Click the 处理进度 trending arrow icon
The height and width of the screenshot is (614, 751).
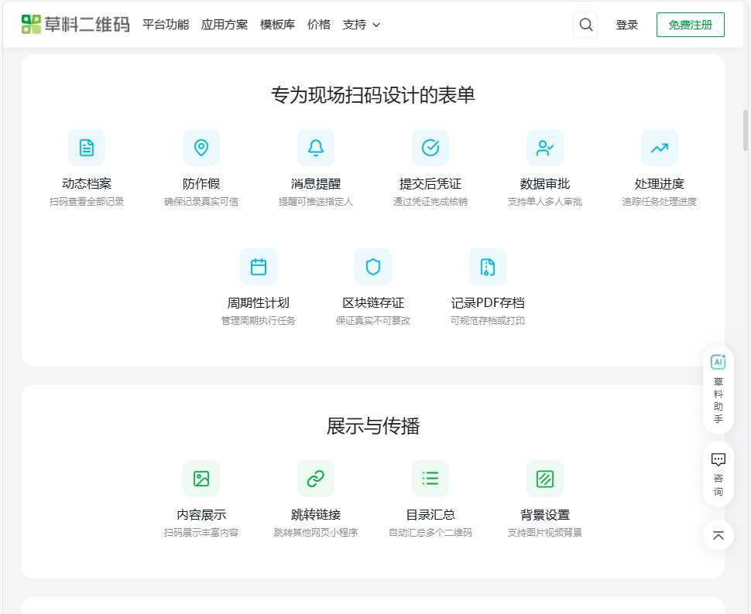660,147
